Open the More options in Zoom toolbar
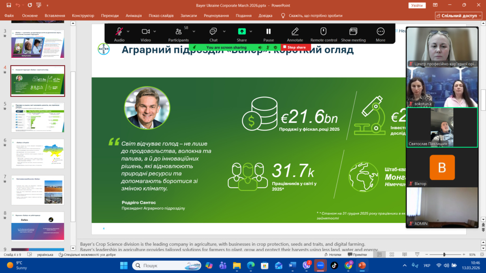Viewport: 486px width, 273px height. click(x=380, y=32)
